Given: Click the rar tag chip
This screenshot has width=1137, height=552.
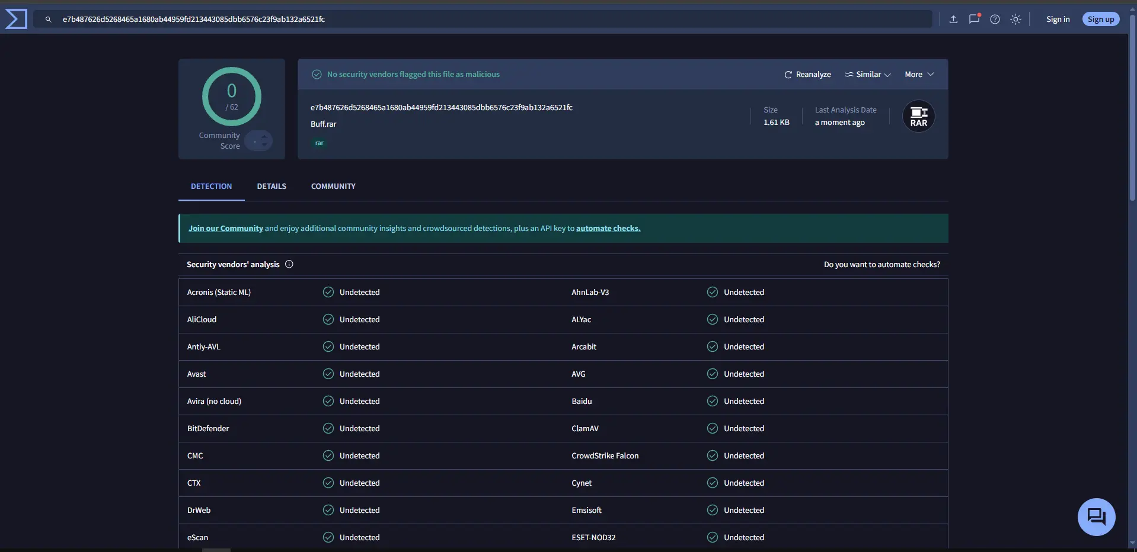Looking at the screenshot, I should 319,143.
